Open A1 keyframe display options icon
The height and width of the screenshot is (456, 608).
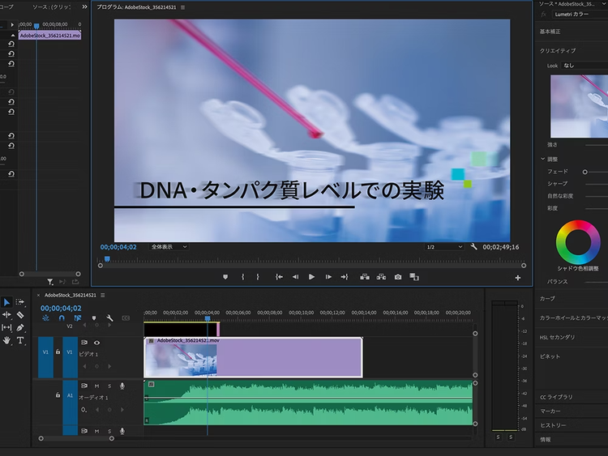pos(83,410)
